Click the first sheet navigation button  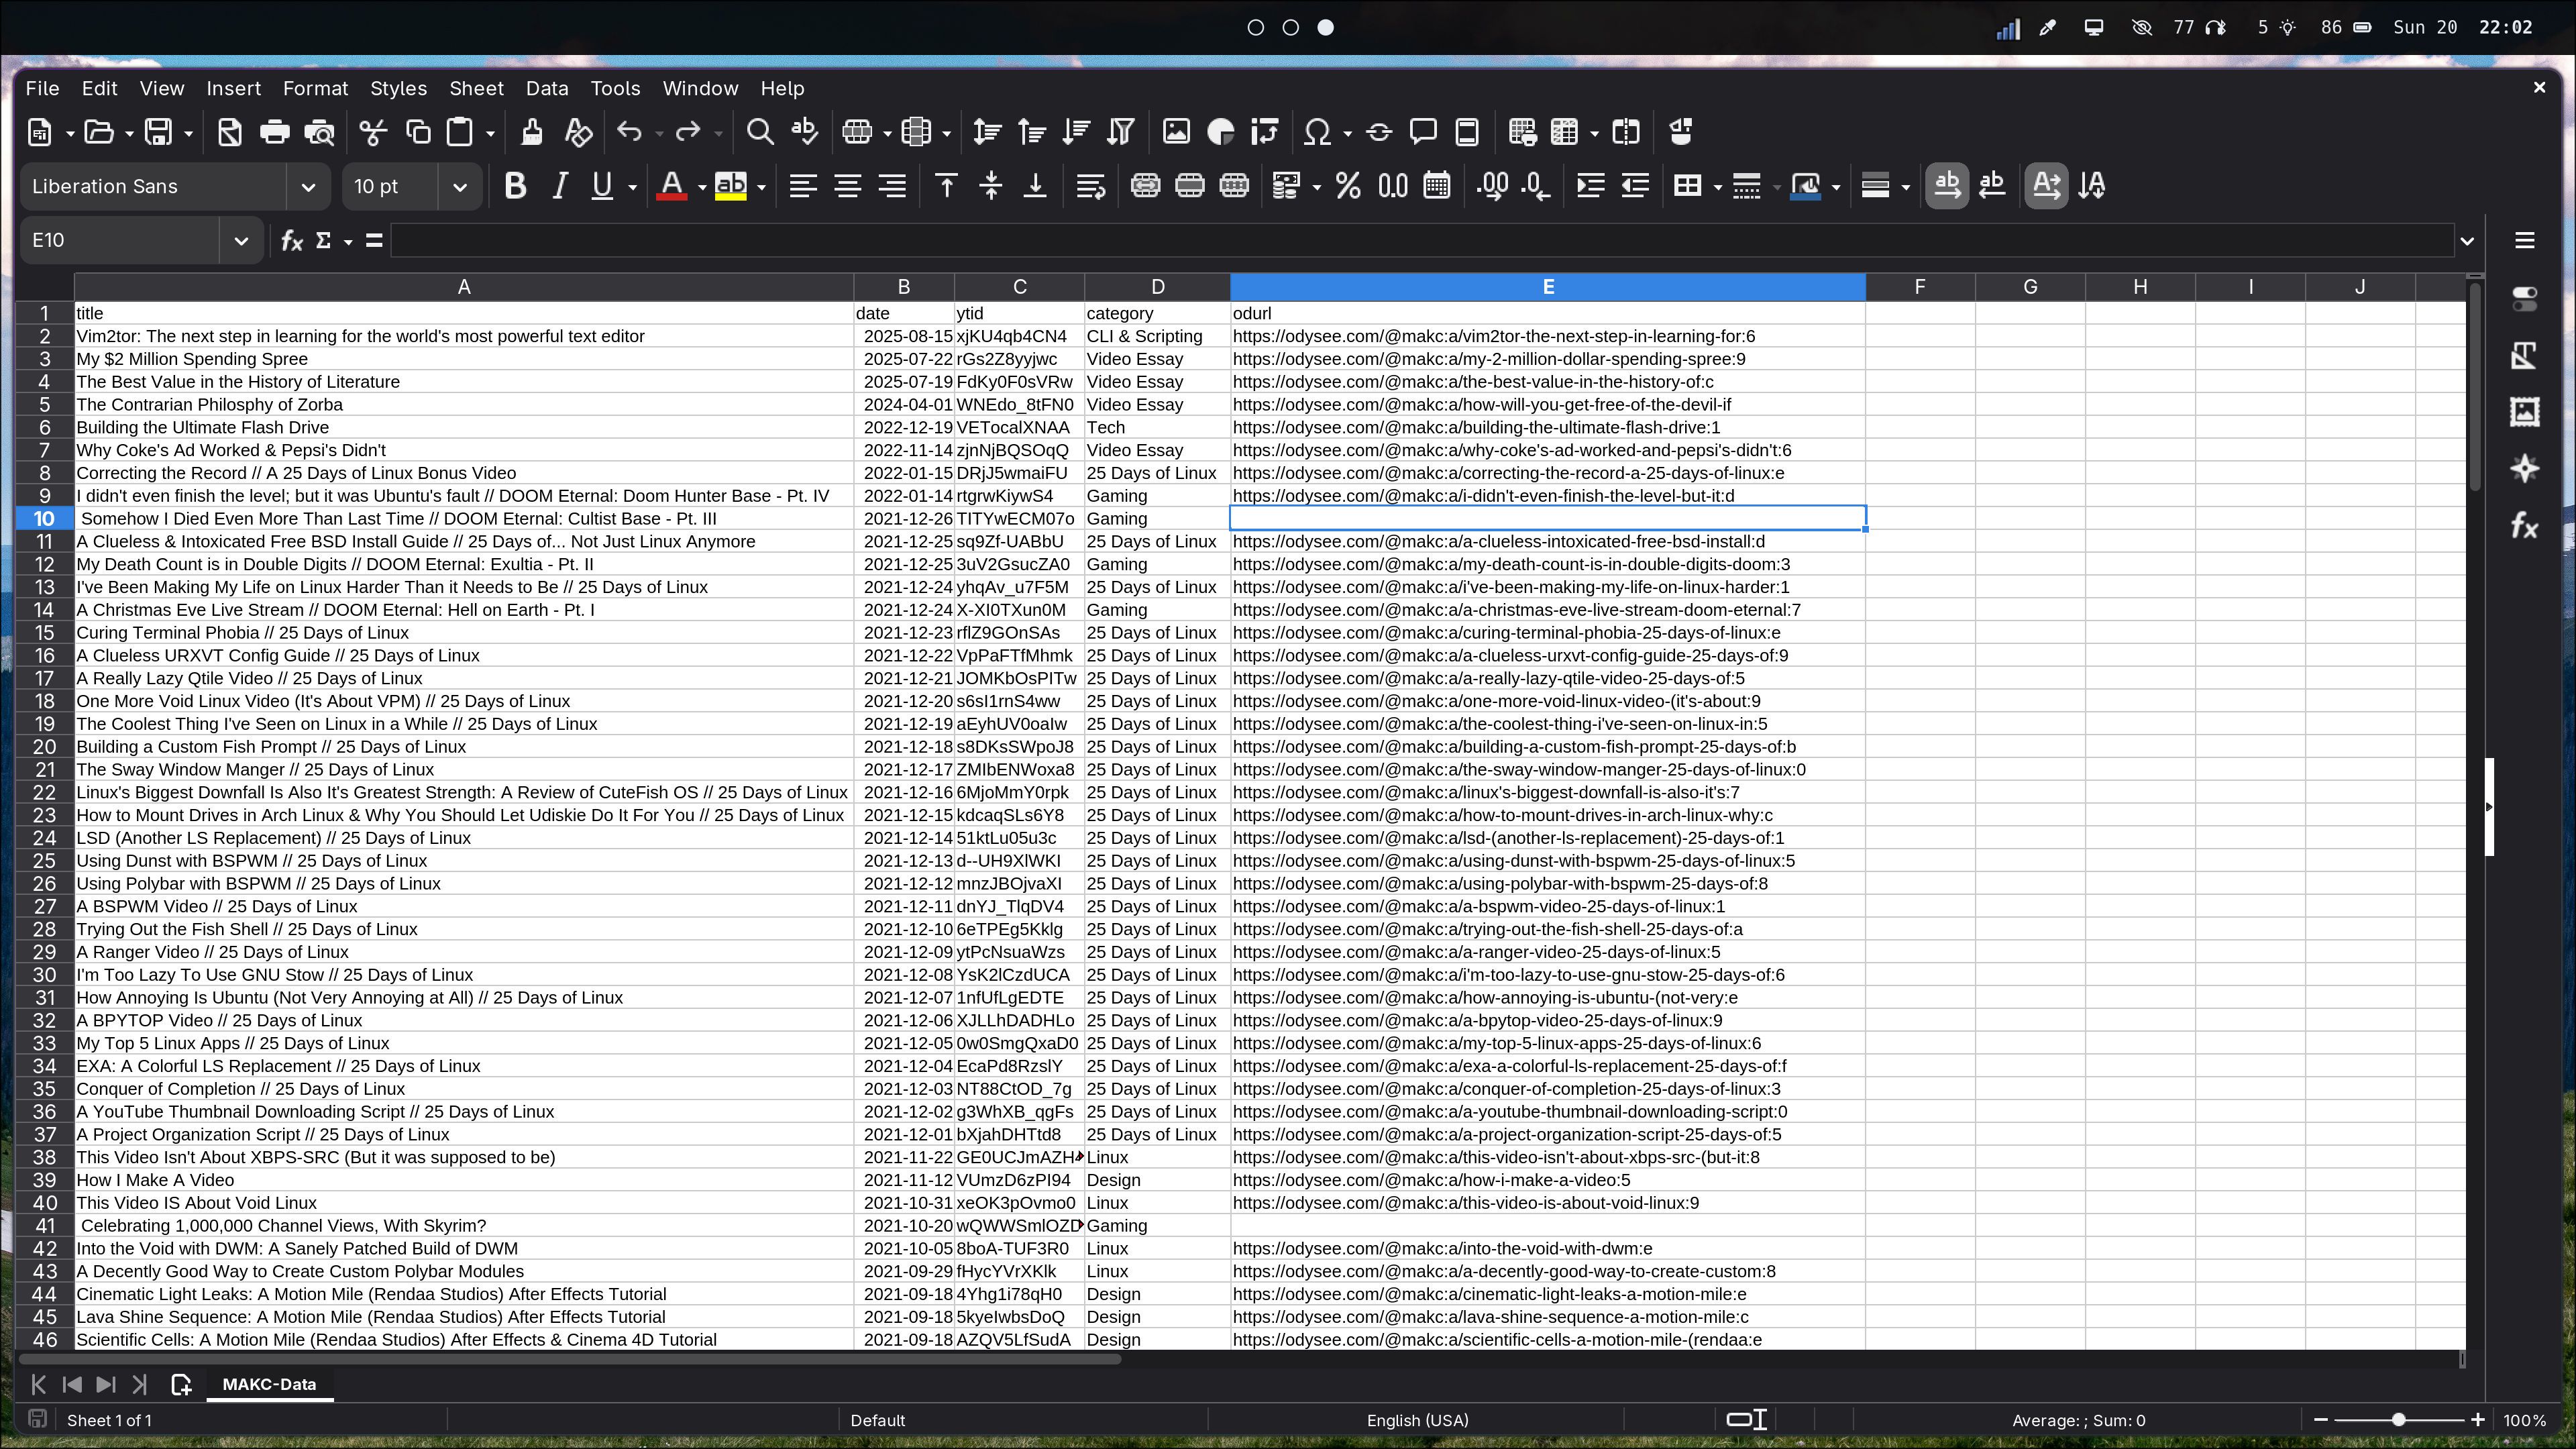(38, 1384)
